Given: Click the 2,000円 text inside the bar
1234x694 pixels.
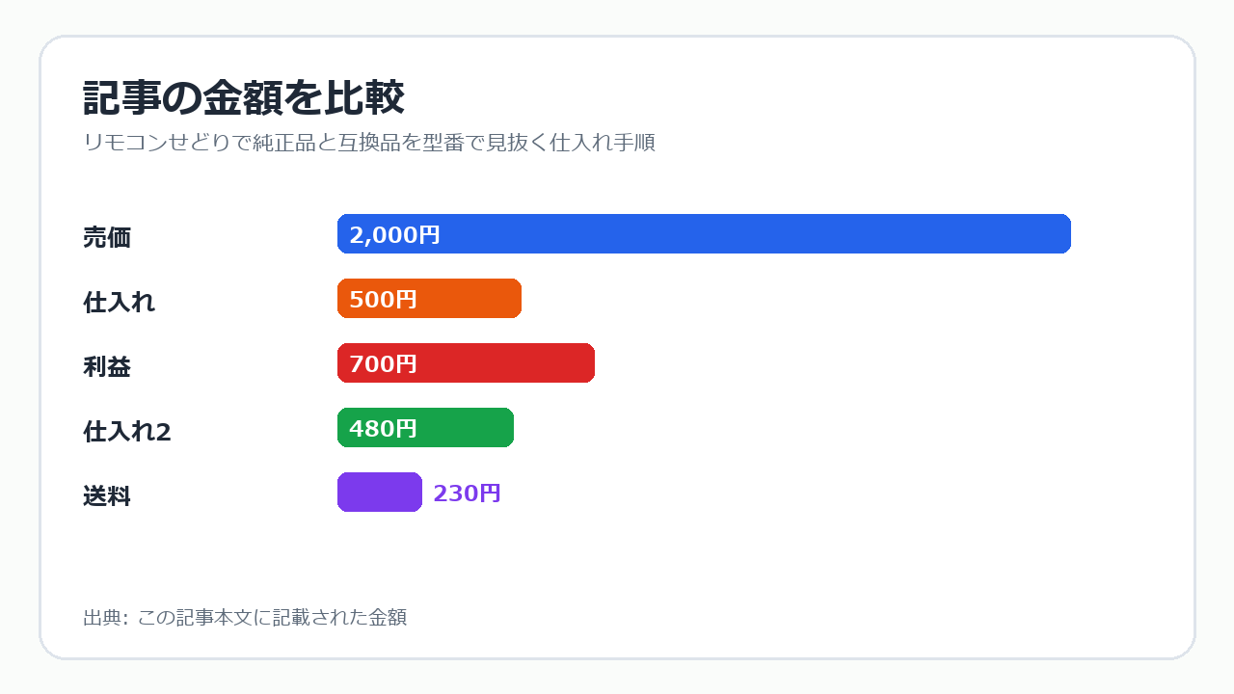Looking at the screenshot, I should point(394,235).
